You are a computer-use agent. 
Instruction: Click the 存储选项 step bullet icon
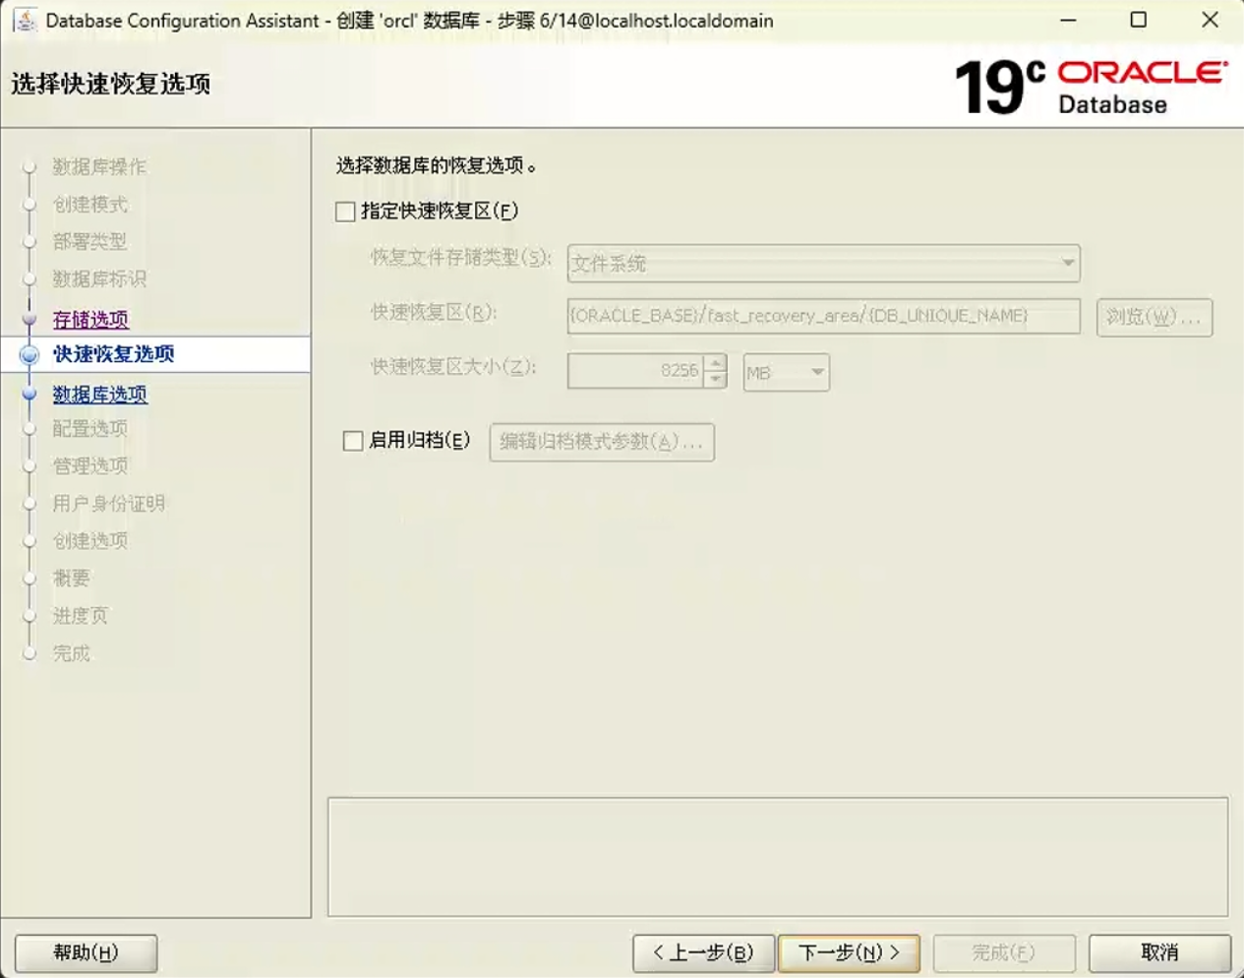30,319
